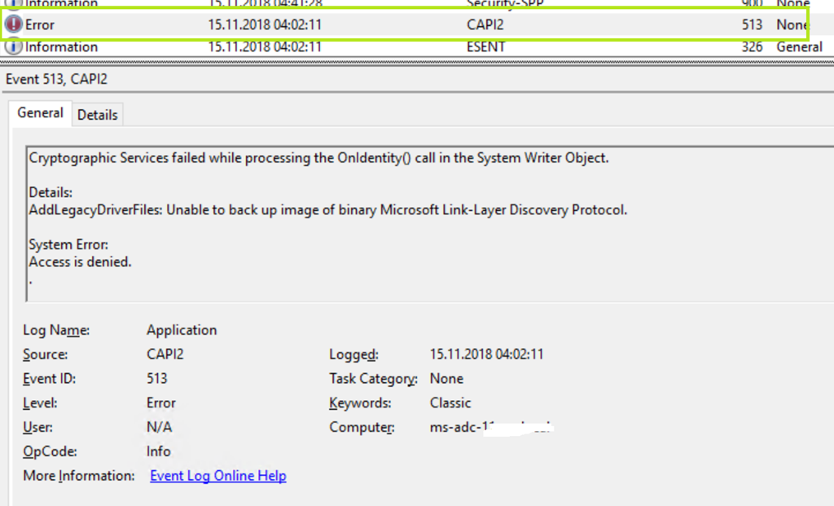The width and height of the screenshot is (834, 506).
Task: Switch to the Details tab
Action: (x=97, y=115)
